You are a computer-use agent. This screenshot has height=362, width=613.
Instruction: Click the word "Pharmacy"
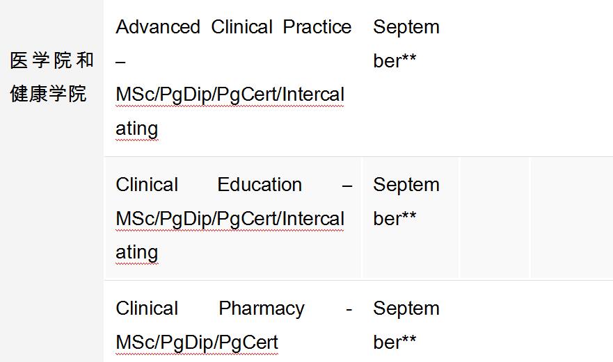[262, 308]
